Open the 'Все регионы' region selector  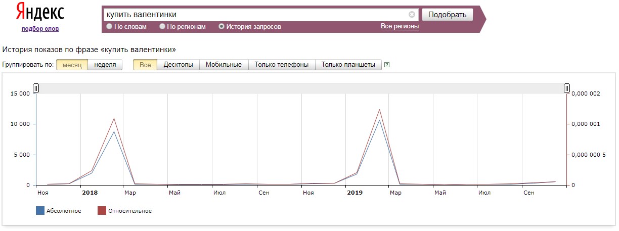click(400, 26)
